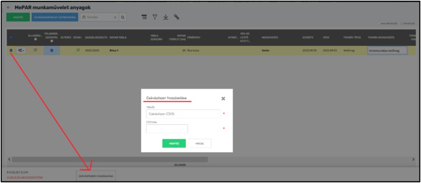Toggle the Feladásban szerepel checkbox in row
This screenshot has width=421, height=183.
pos(52,50)
